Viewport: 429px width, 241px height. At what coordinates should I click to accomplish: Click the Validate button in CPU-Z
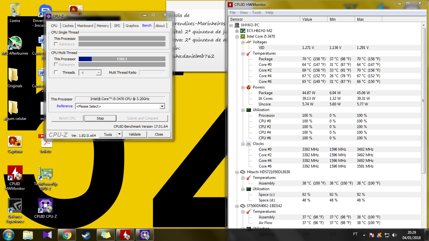coord(135,134)
